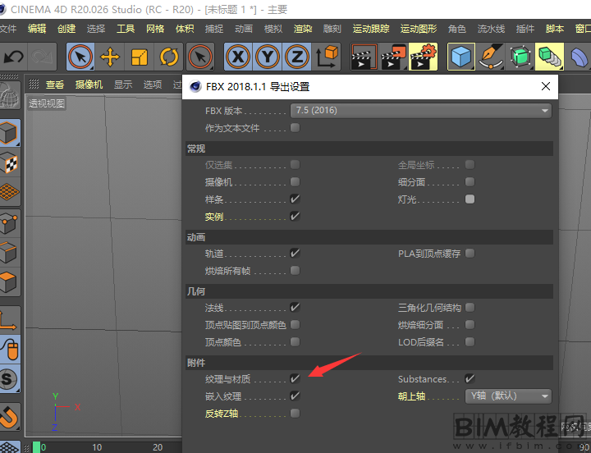The image size is (591, 453).
Task: Click the Subdivision Surface generator icon
Action: 520,57
